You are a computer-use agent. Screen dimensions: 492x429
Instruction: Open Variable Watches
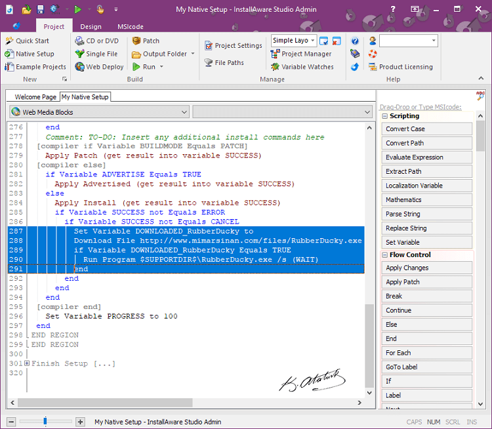302,66
